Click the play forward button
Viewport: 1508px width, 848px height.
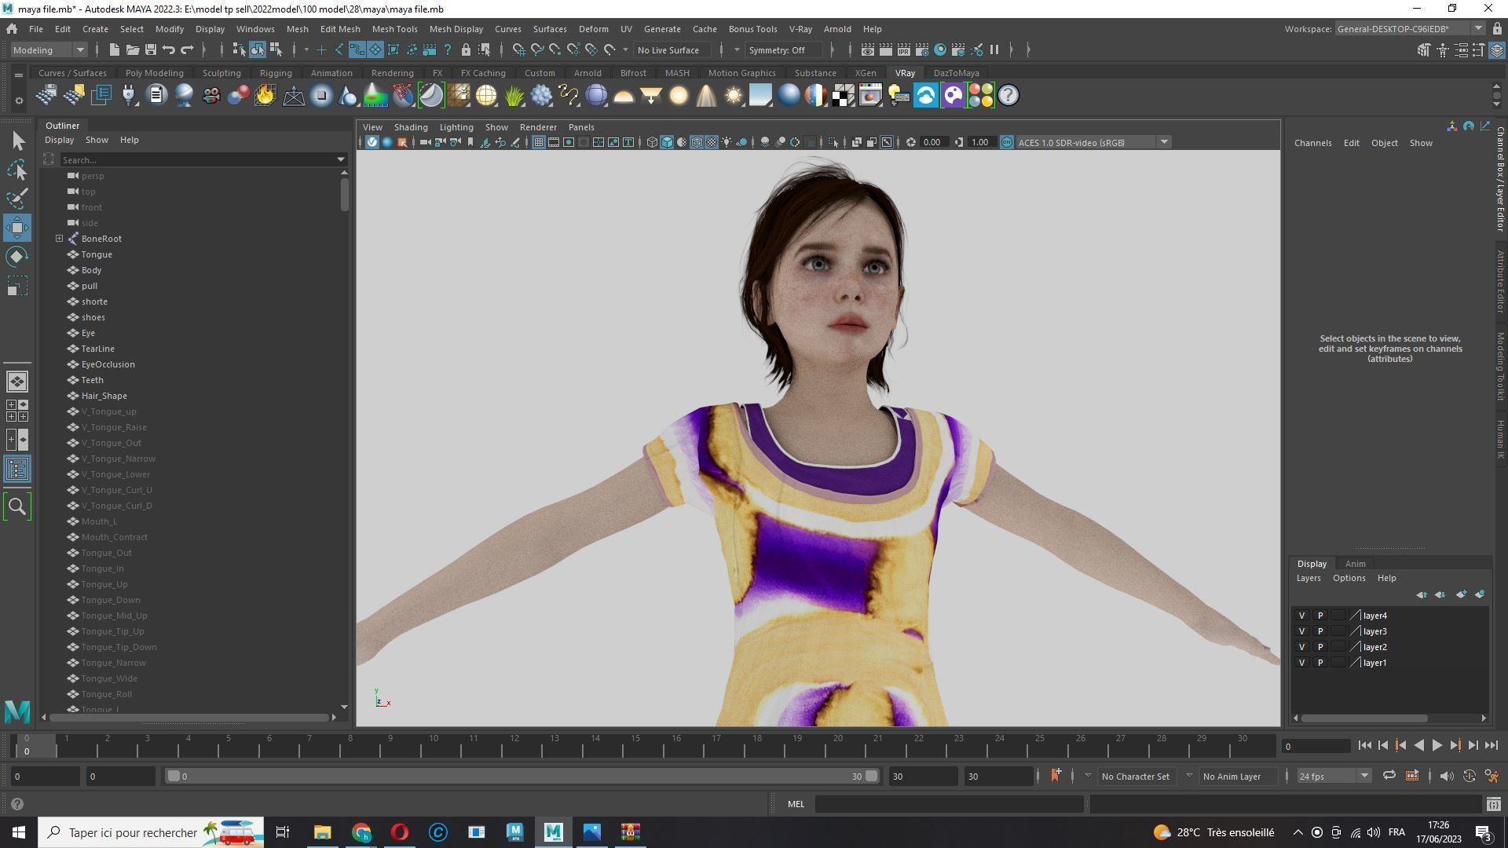[x=1437, y=746]
